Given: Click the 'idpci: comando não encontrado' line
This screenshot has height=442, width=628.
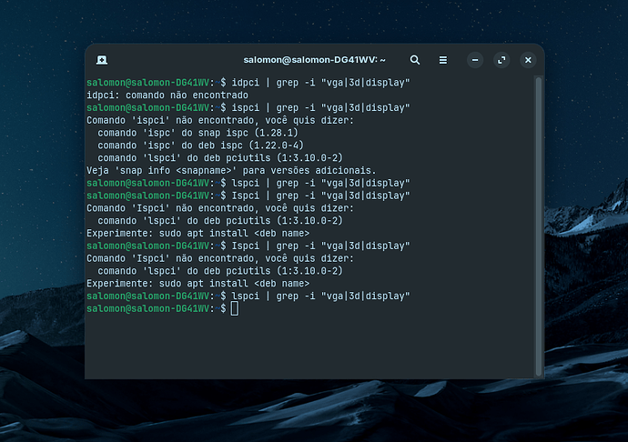Looking at the screenshot, I should click(x=167, y=95).
